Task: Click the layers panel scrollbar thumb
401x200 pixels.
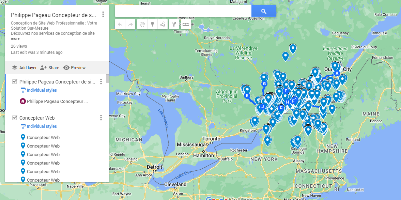Action: click(x=107, y=79)
